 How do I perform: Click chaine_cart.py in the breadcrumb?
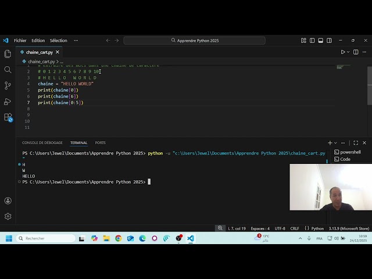tap(41, 62)
